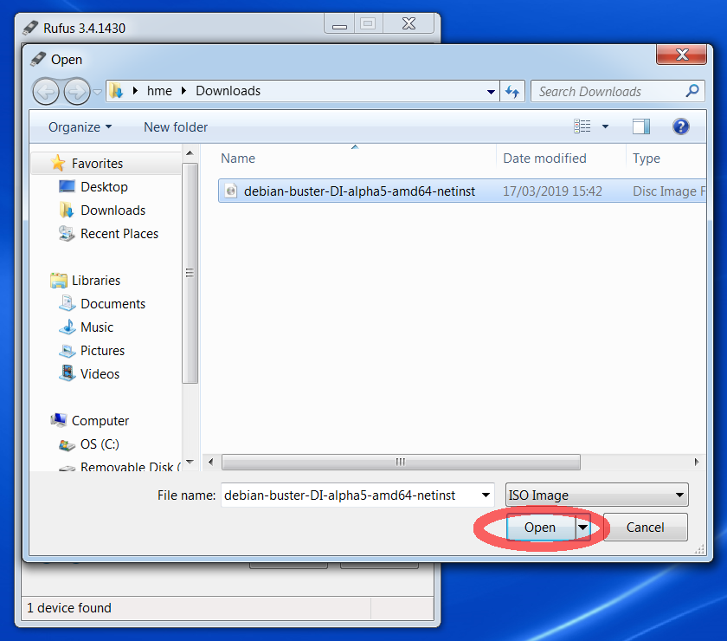Viewport: 727px width, 641px height.
Task: Close the Open dialog with red X
Action: click(681, 55)
